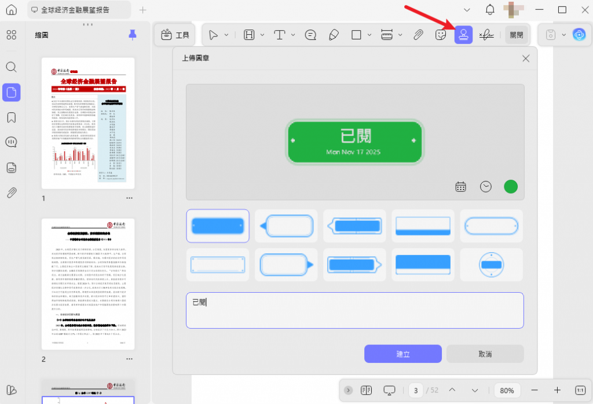This screenshot has width=593, height=404.
Task: Open the UPDF AI assistant icon
Action: pyautogui.click(x=579, y=35)
